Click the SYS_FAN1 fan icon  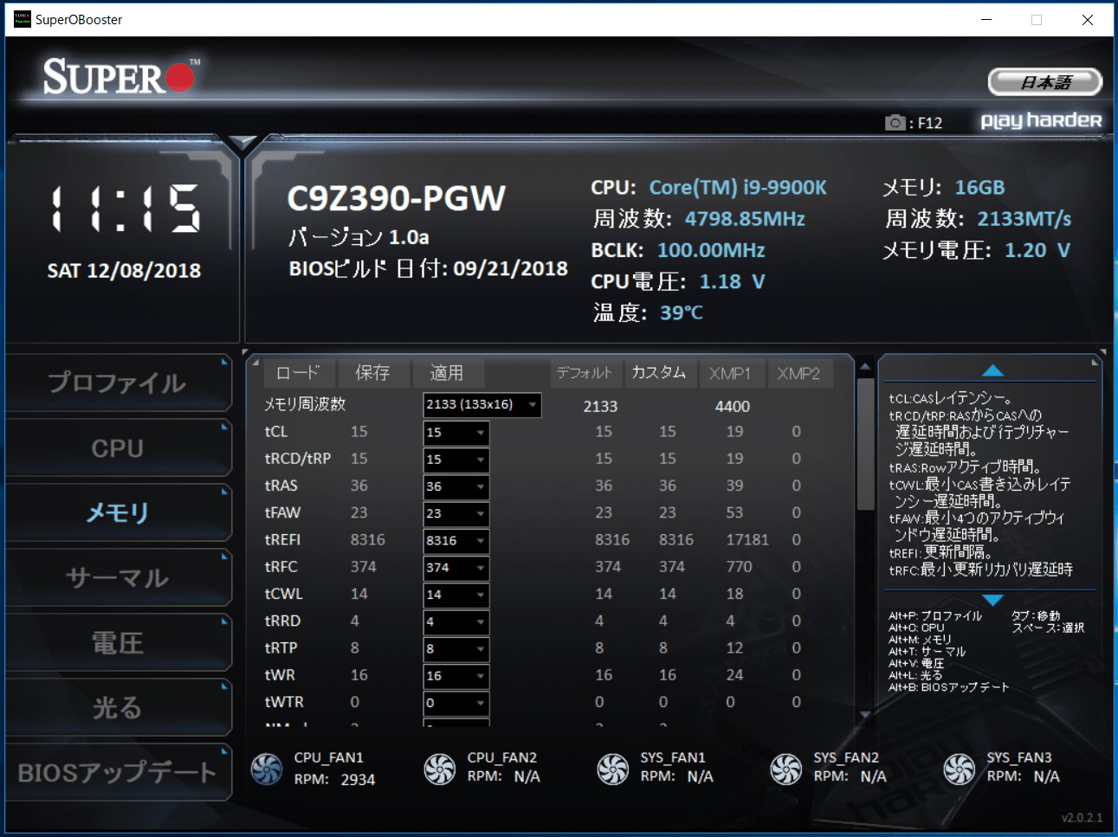613,769
